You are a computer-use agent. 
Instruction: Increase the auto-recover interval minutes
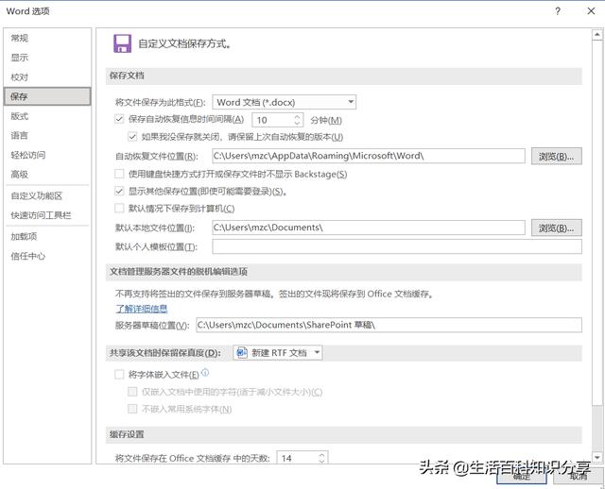point(297,117)
